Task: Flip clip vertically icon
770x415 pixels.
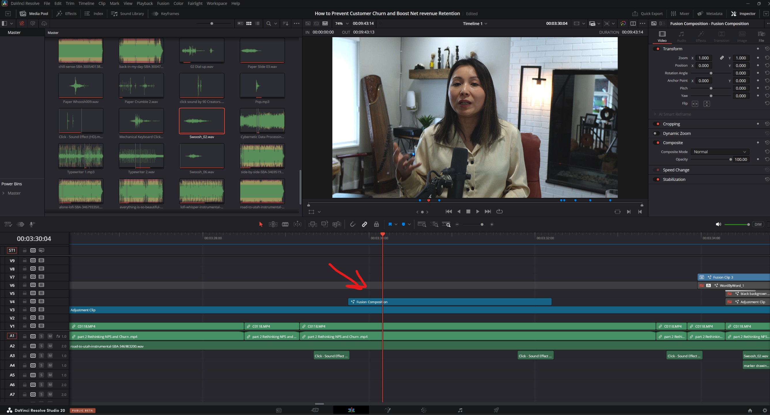Action: click(707, 104)
